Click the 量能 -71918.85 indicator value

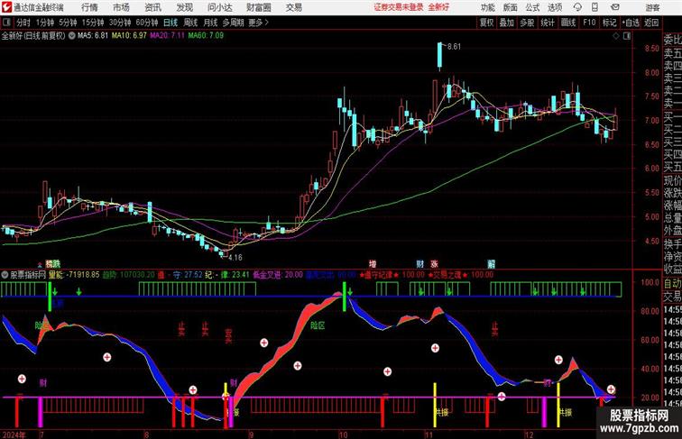[74, 275]
